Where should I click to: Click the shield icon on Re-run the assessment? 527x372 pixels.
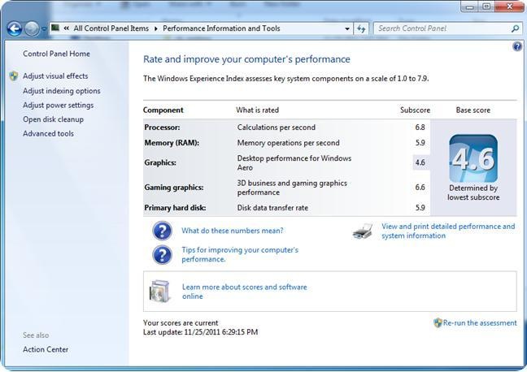[x=438, y=323]
